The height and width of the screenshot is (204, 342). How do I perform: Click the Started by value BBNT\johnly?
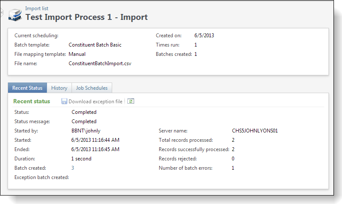[x=86, y=131]
